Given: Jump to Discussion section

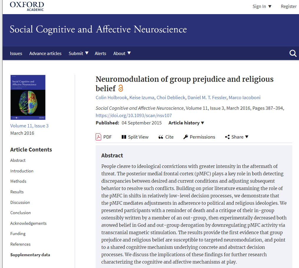Looking at the screenshot, I should [20, 202].
